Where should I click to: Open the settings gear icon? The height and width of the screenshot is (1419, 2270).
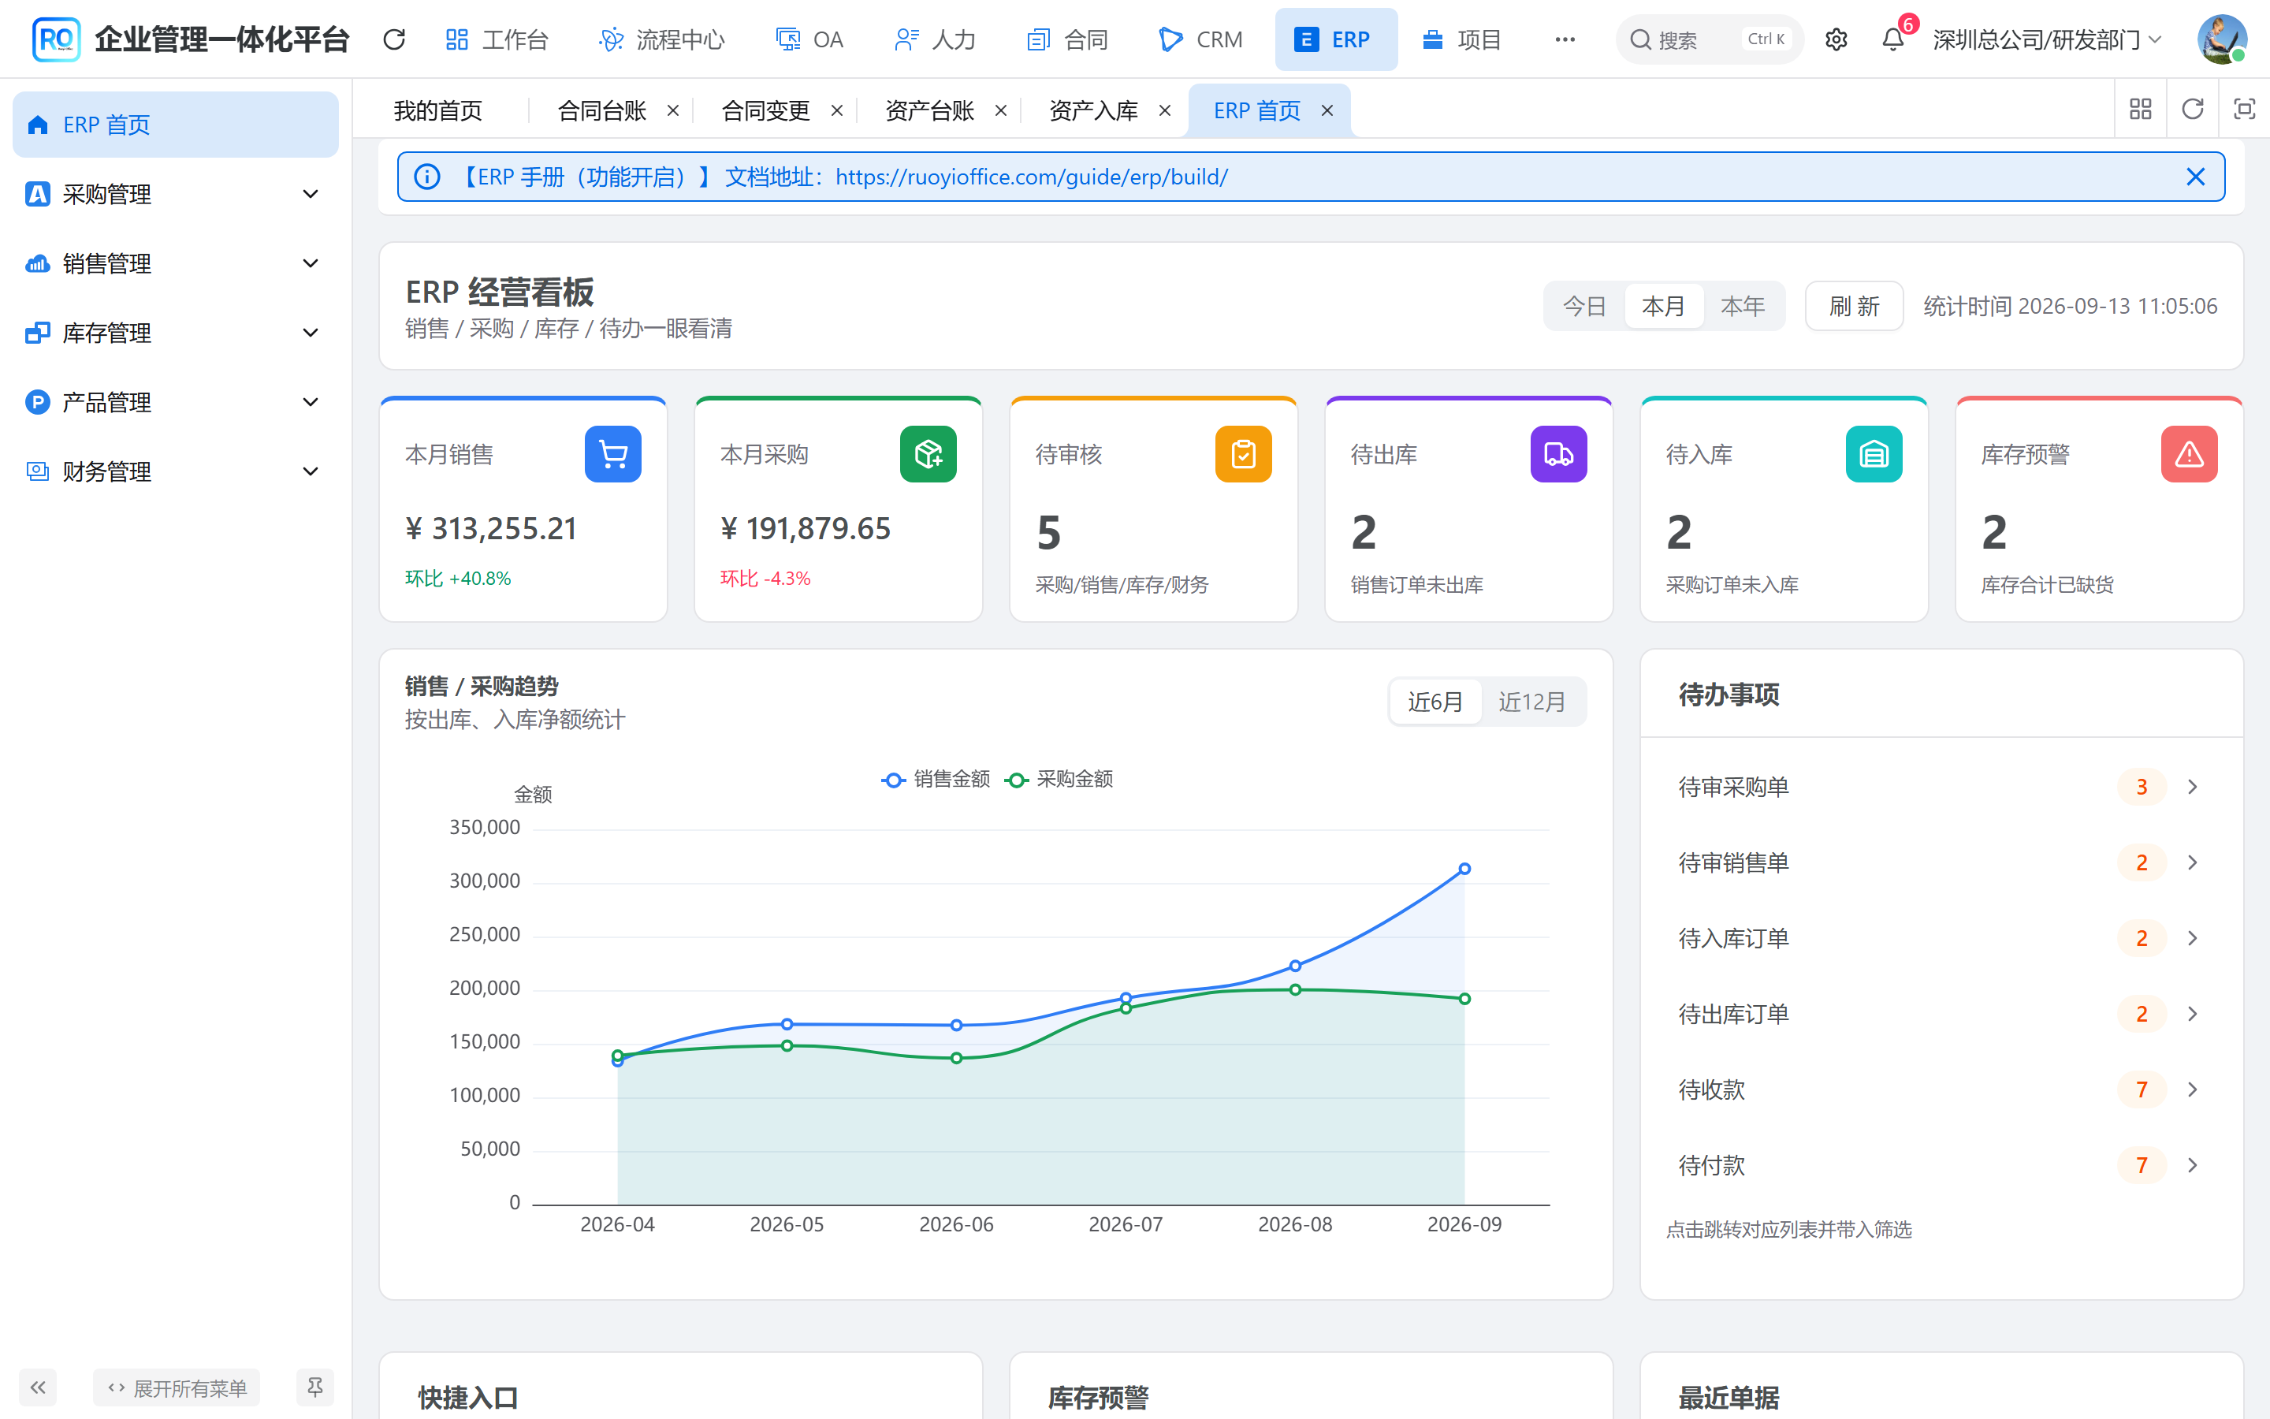click(x=1836, y=39)
